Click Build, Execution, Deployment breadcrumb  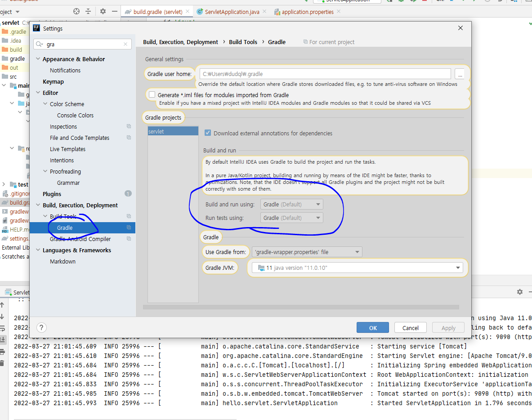[180, 42]
